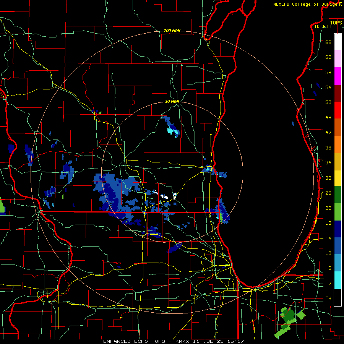Click the "6" legend value
344x344 pixels.
pos(330,268)
